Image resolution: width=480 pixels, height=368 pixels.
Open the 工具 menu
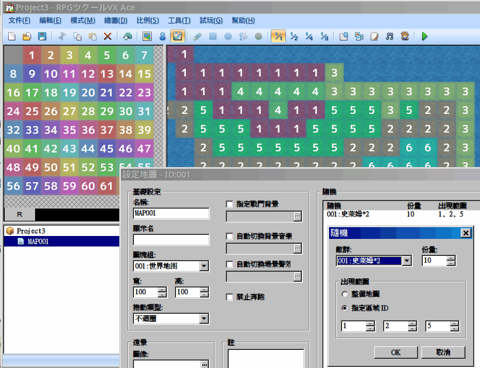[x=179, y=20]
